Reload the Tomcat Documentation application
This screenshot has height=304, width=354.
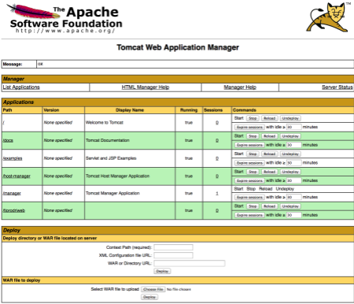click(x=269, y=136)
